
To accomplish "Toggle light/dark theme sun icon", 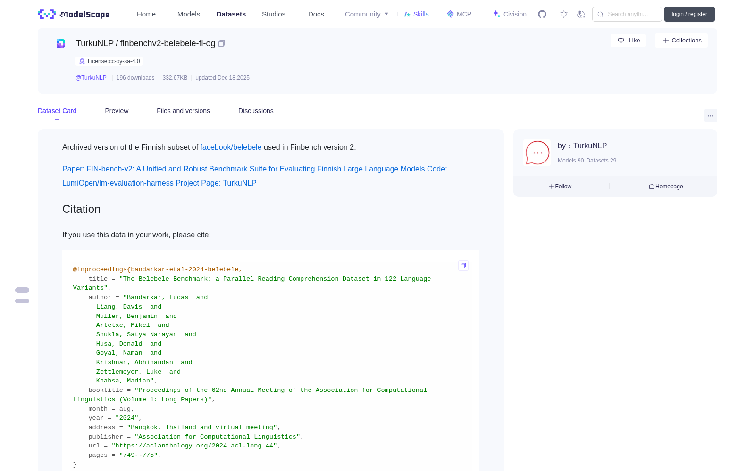I will point(564,14).
